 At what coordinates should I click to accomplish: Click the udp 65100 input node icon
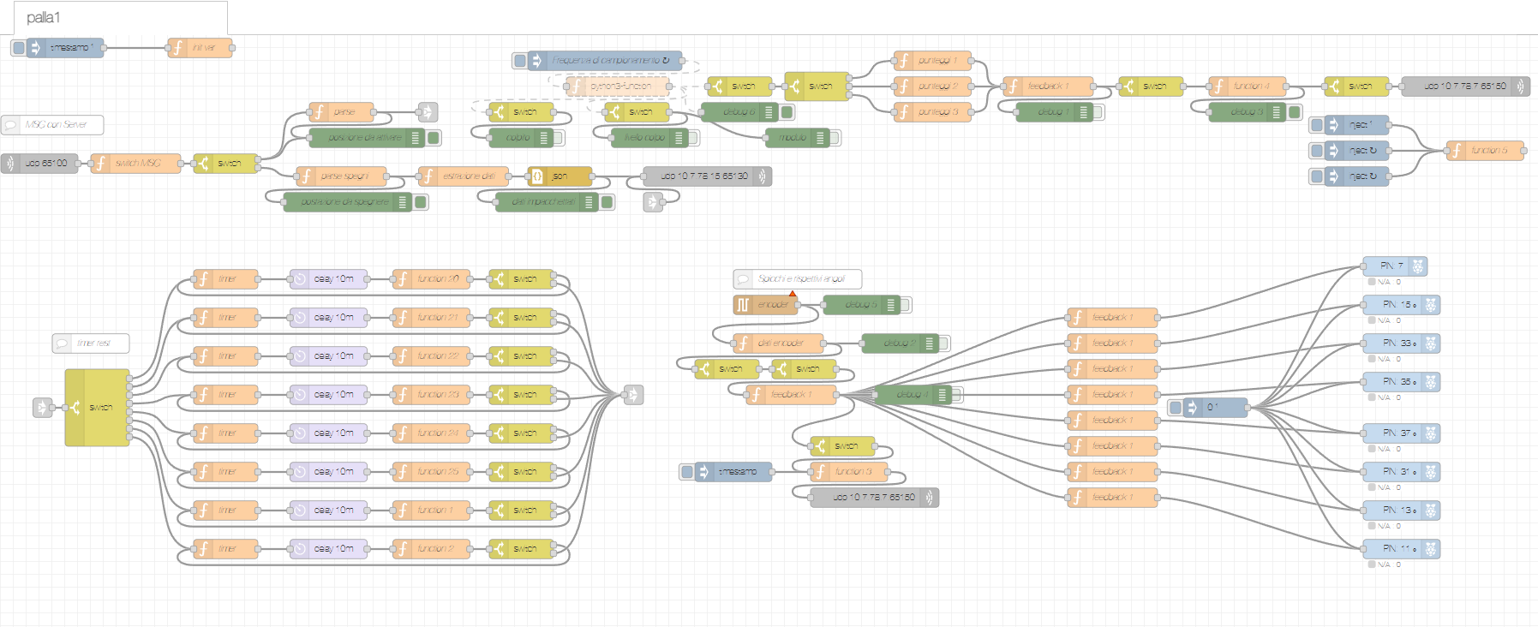coord(10,164)
